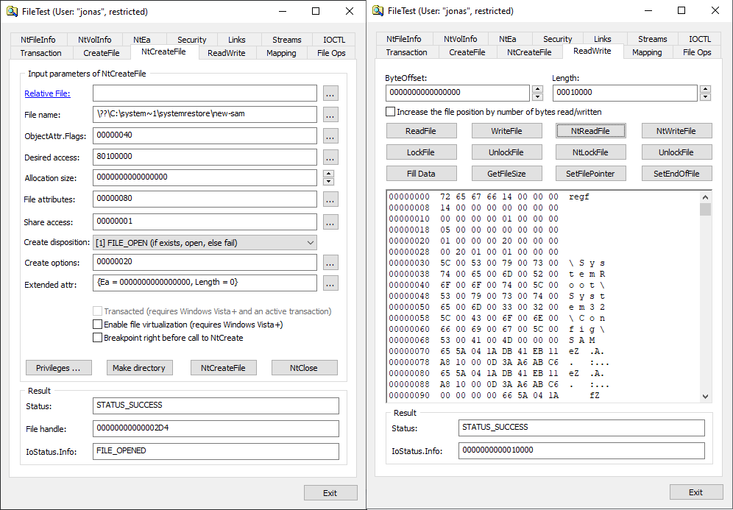Open File Ops tab in left window
This screenshot has width=733, height=510.
click(331, 53)
